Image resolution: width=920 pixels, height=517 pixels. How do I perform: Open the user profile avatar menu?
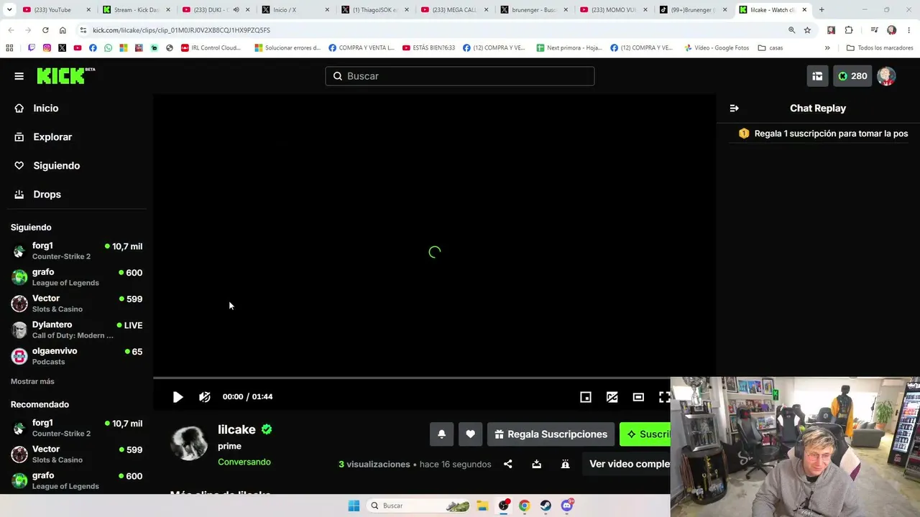point(886,76)
